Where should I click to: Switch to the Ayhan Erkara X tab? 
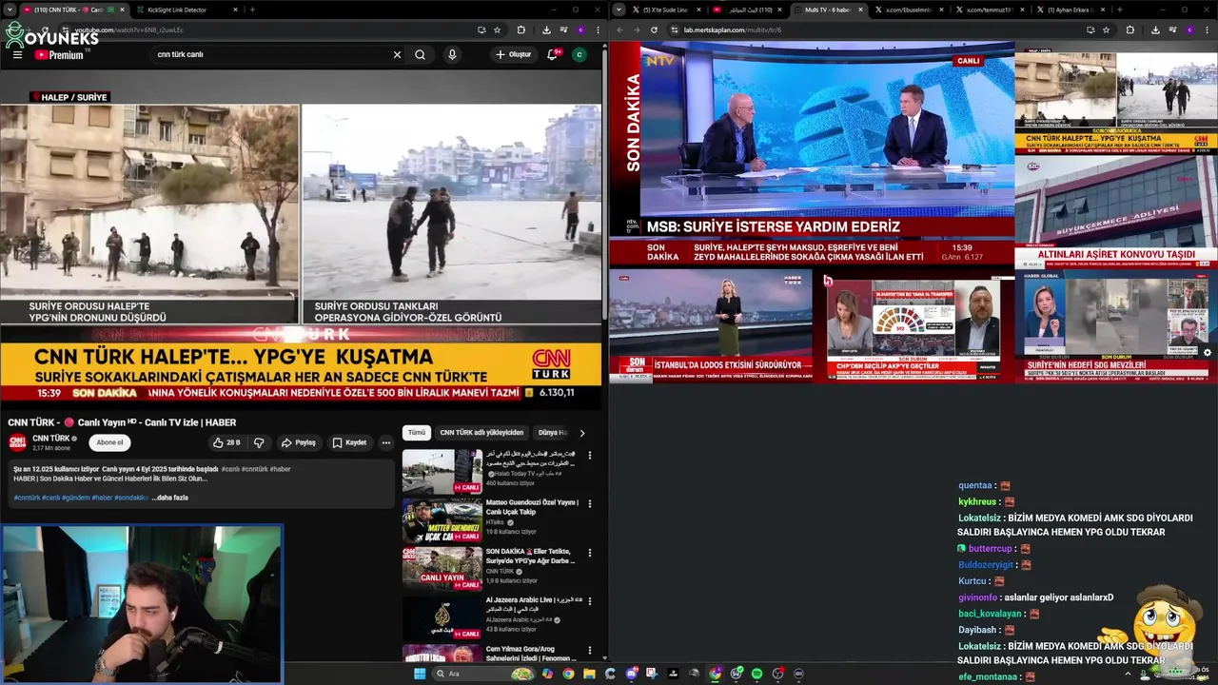click(1071, 10)
